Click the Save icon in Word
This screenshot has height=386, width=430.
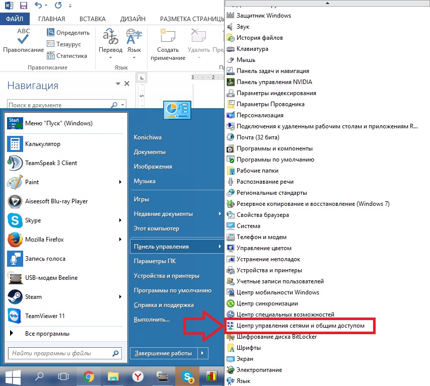[24, 7]
